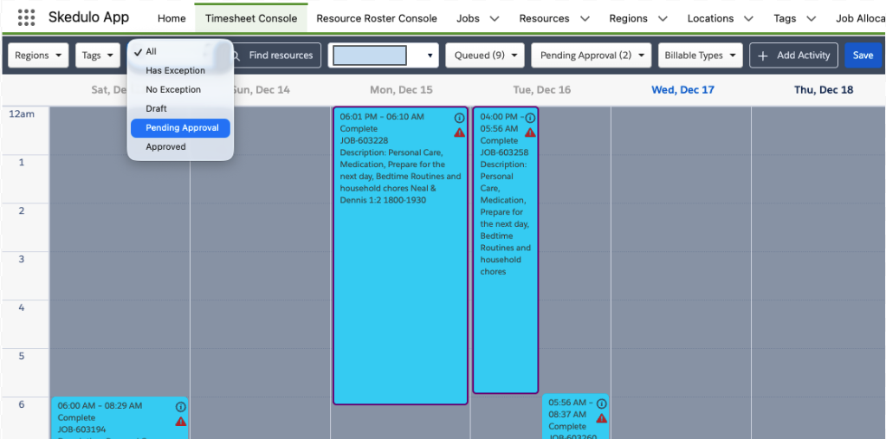Click the Add Activity button
The height and width of the screenshot is (439, 886).
(x=793, y=55)
